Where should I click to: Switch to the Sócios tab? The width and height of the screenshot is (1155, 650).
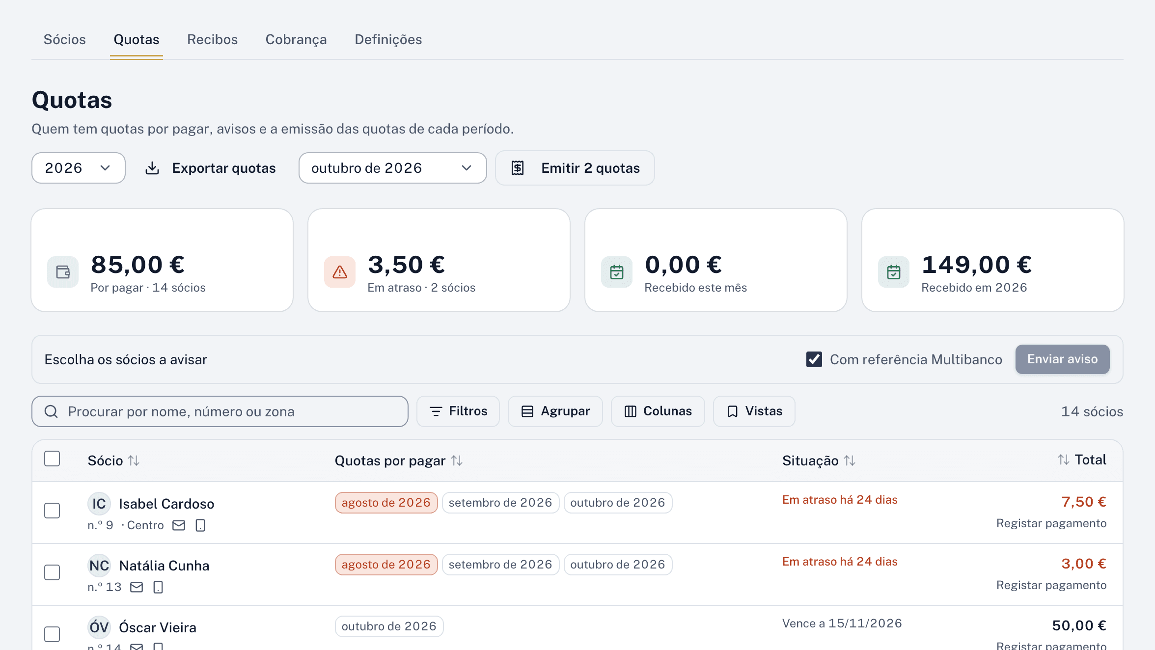click(65, 39)
